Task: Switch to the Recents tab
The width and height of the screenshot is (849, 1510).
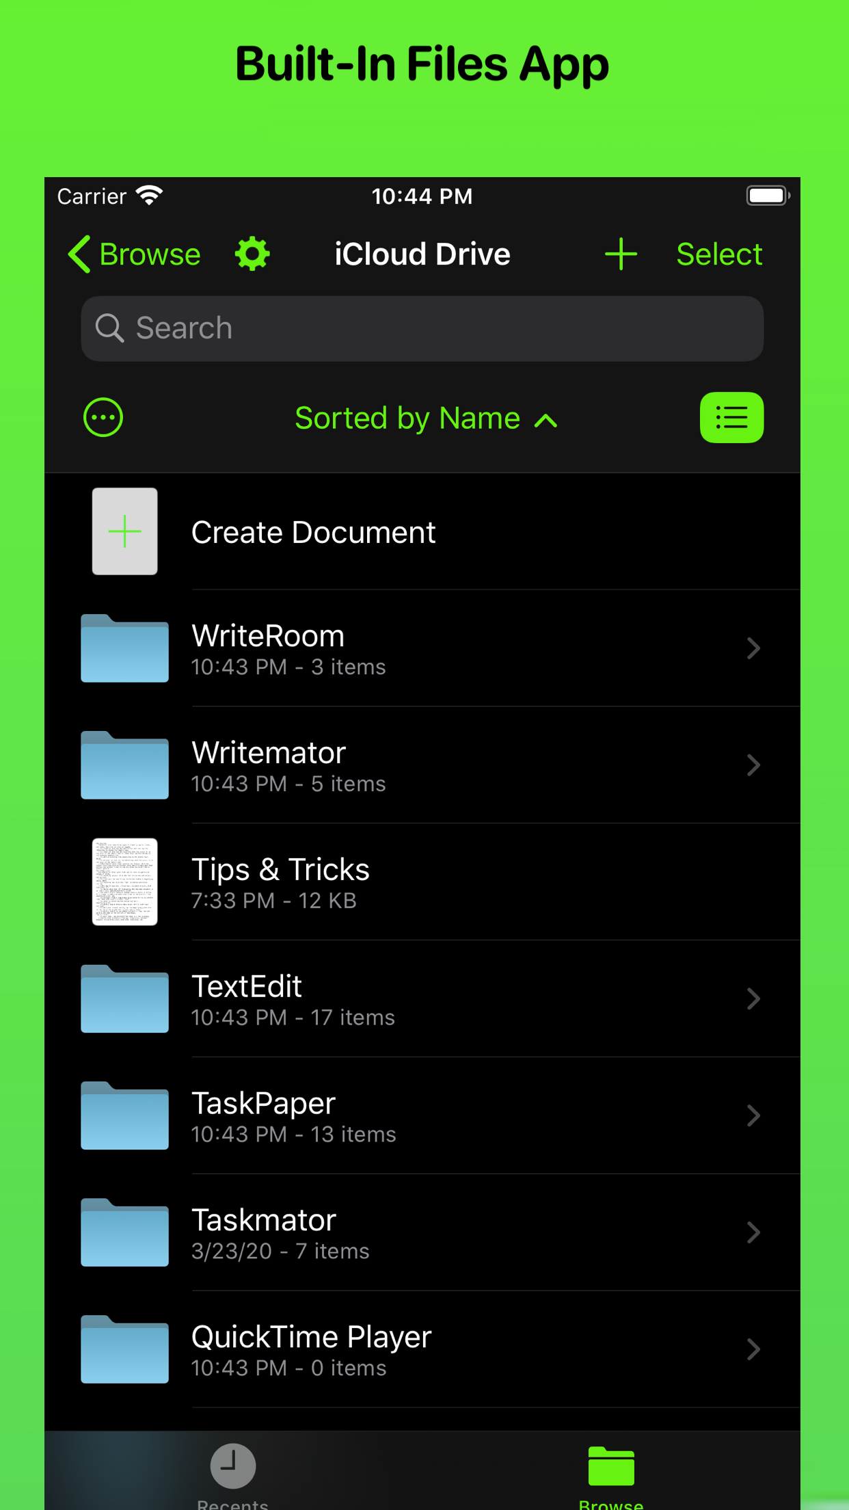Action: (x=233, y=1474)
